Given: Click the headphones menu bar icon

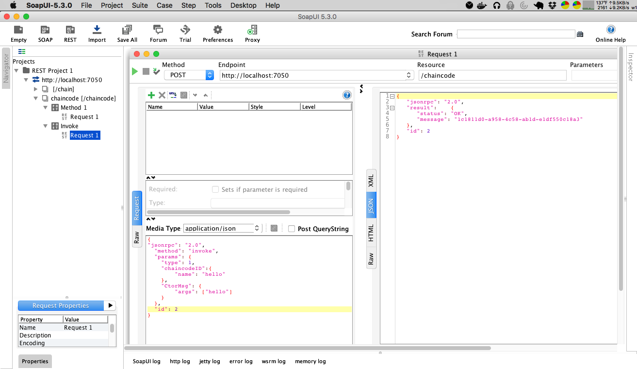Looking at the screenshot, I should coord(496,5).
